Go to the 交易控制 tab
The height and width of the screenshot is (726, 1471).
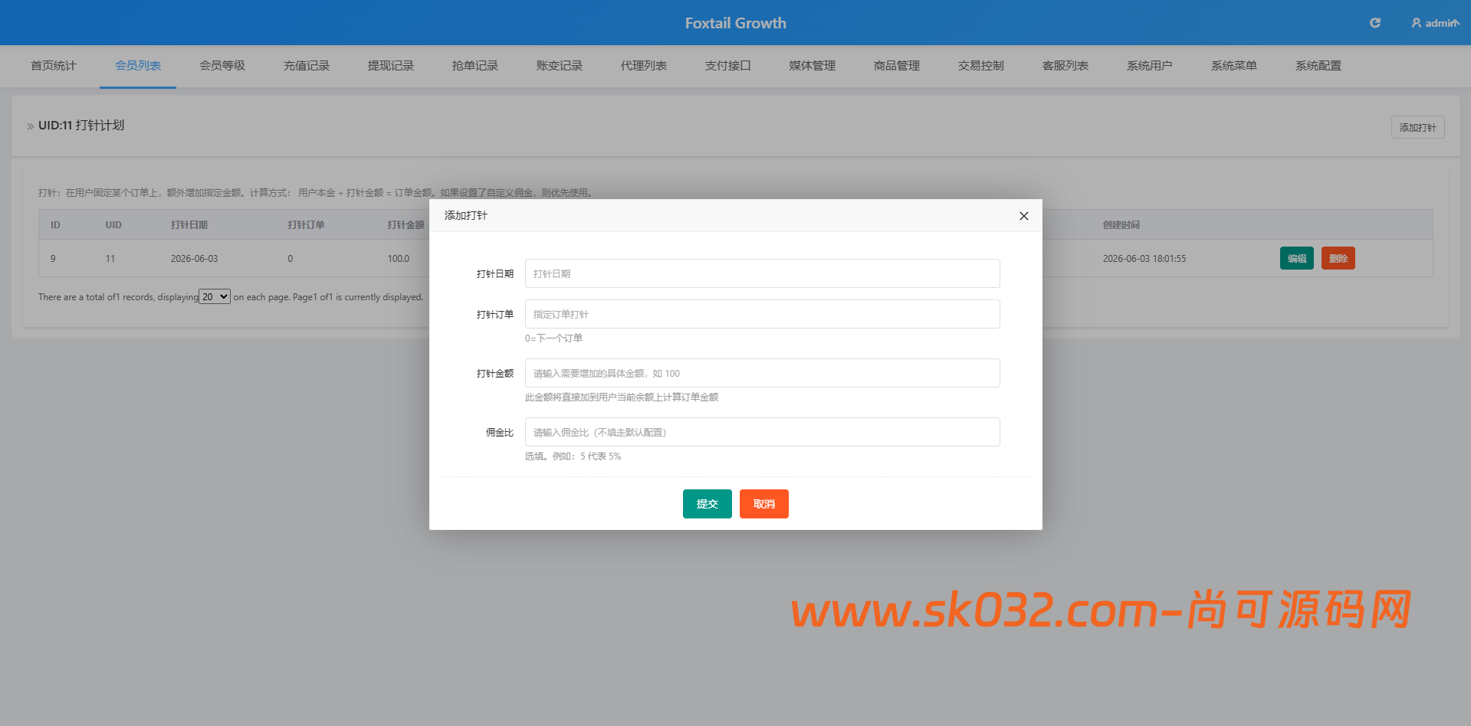(981, 66)
